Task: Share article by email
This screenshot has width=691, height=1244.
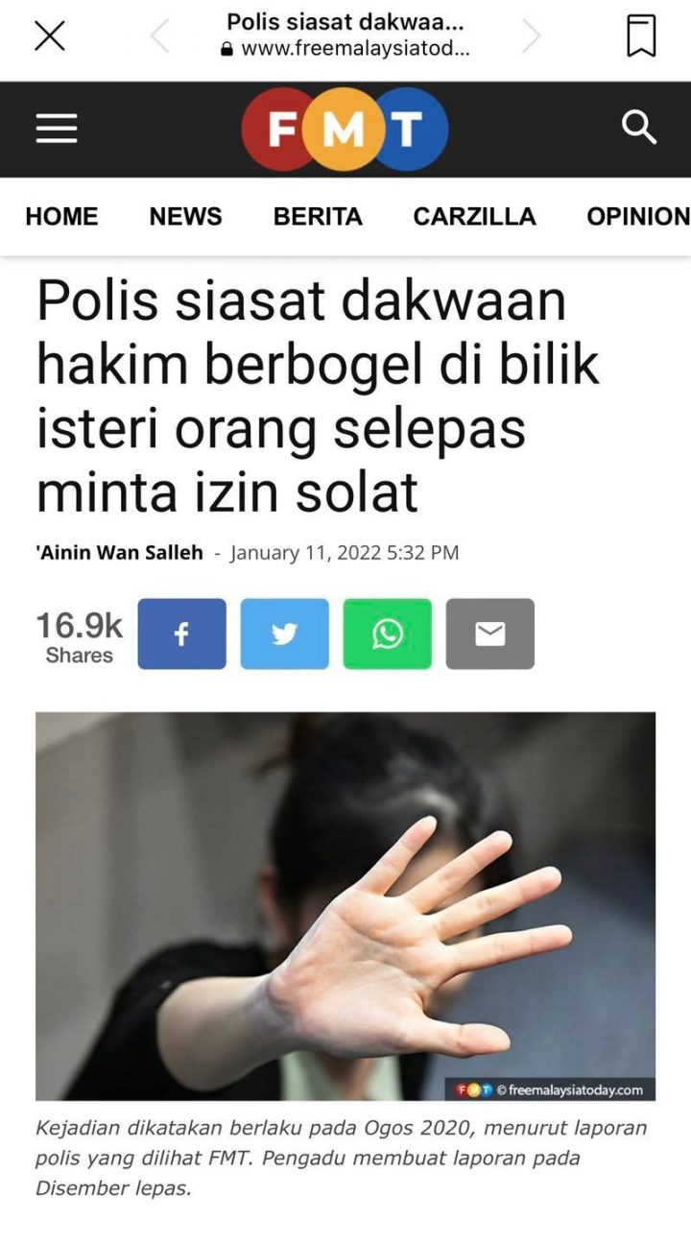Action: pos(490,634)
